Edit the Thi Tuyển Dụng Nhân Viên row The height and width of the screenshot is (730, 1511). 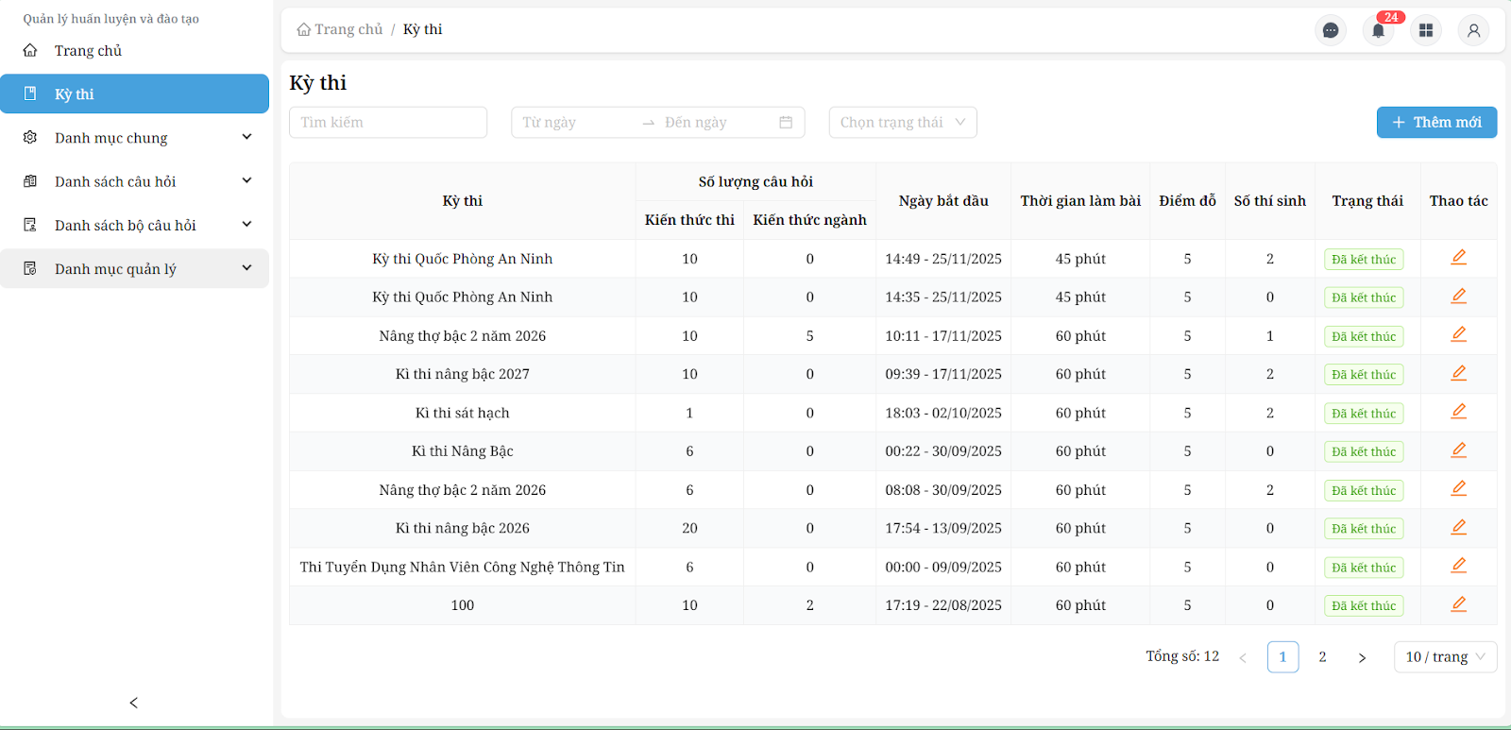coord(1458,566)
